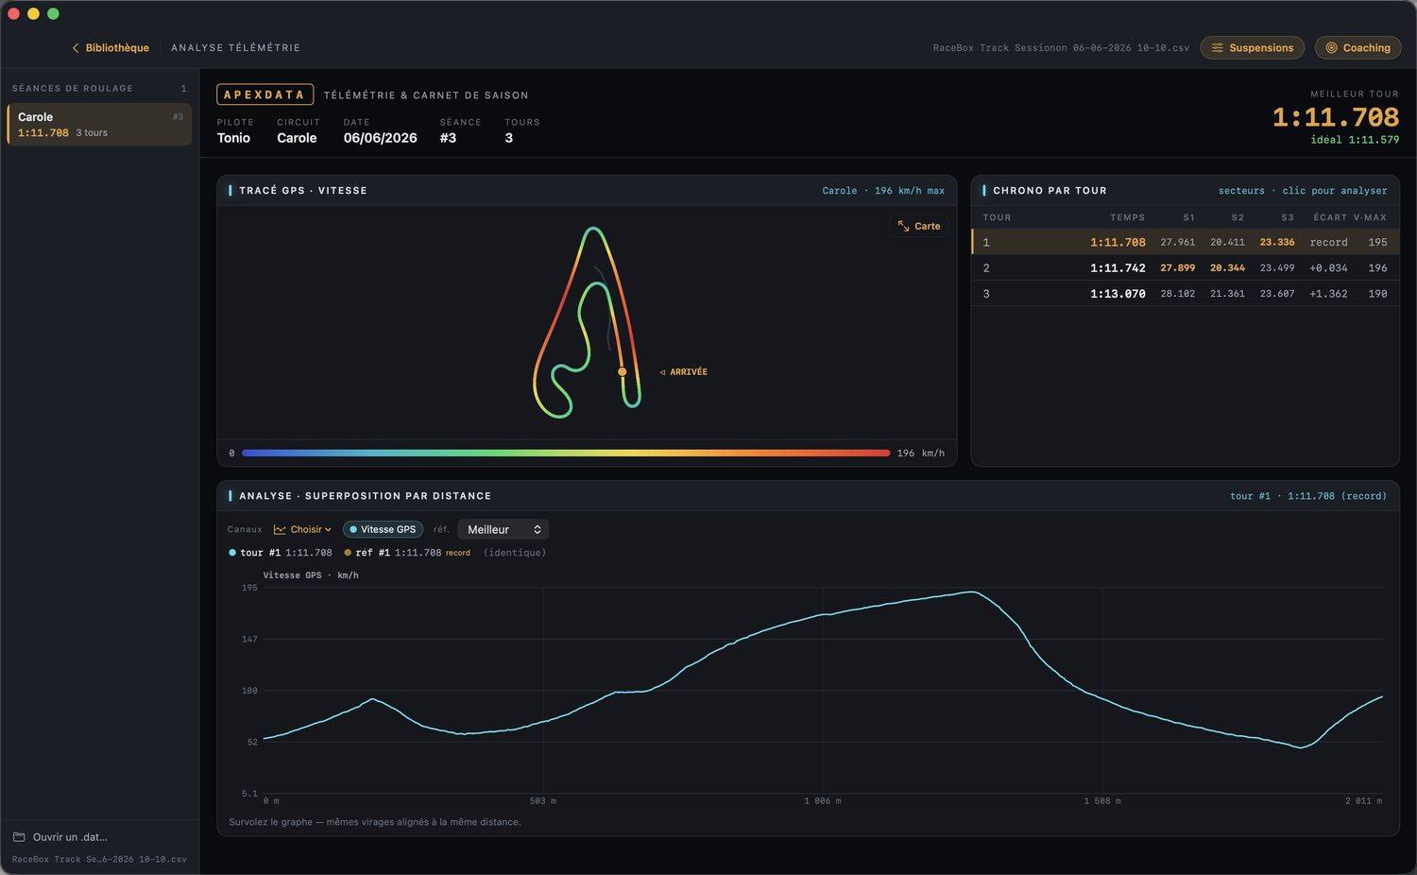
Task: Click the TEMPS column header
Action: [x=1127, y=218]
